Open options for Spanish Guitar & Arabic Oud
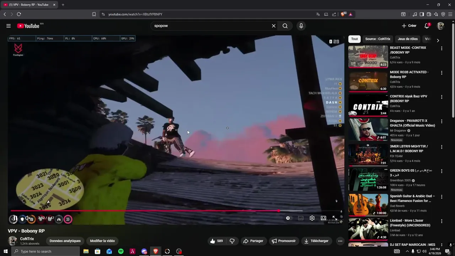Viewport: 455px width, 256px height. point(441,197)
